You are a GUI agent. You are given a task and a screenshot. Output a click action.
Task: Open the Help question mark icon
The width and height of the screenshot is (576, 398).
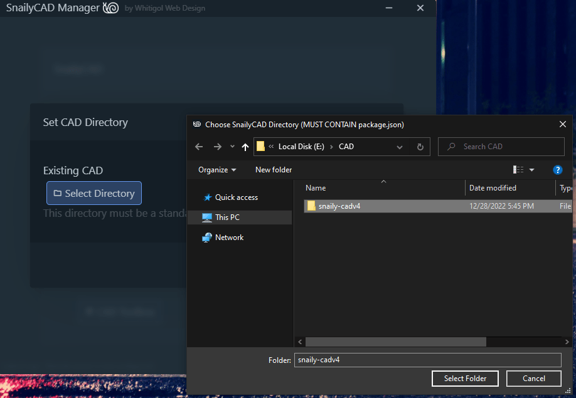[x=558, y=169]
